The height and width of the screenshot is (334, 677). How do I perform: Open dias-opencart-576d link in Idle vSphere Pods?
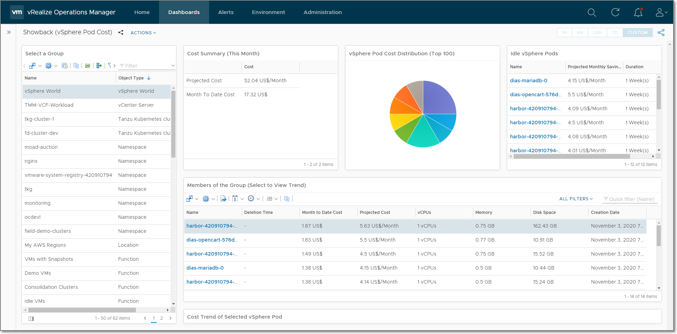pyautogui.click(x=536, y=95)
